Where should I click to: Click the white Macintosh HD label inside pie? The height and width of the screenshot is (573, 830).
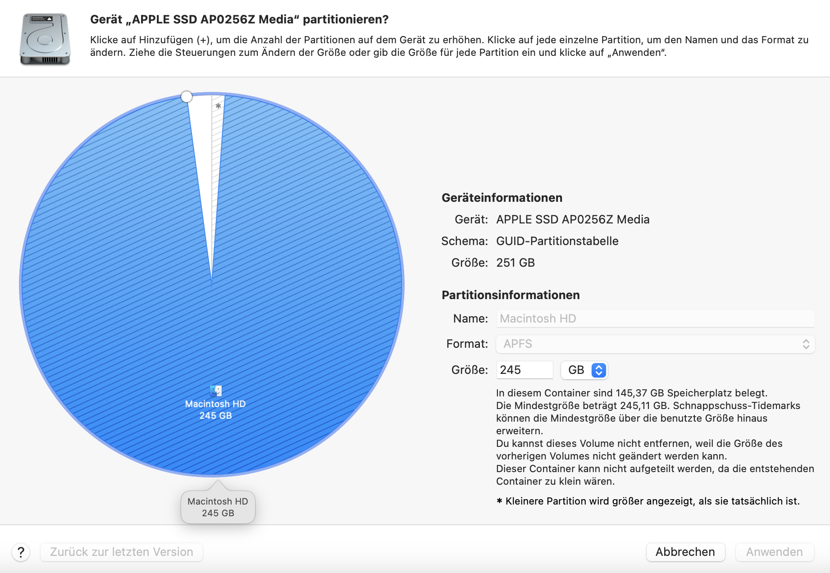coord(215,404)
